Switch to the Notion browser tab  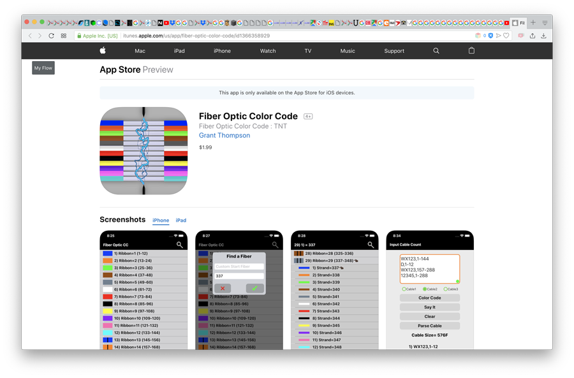(x=160, y=23)
